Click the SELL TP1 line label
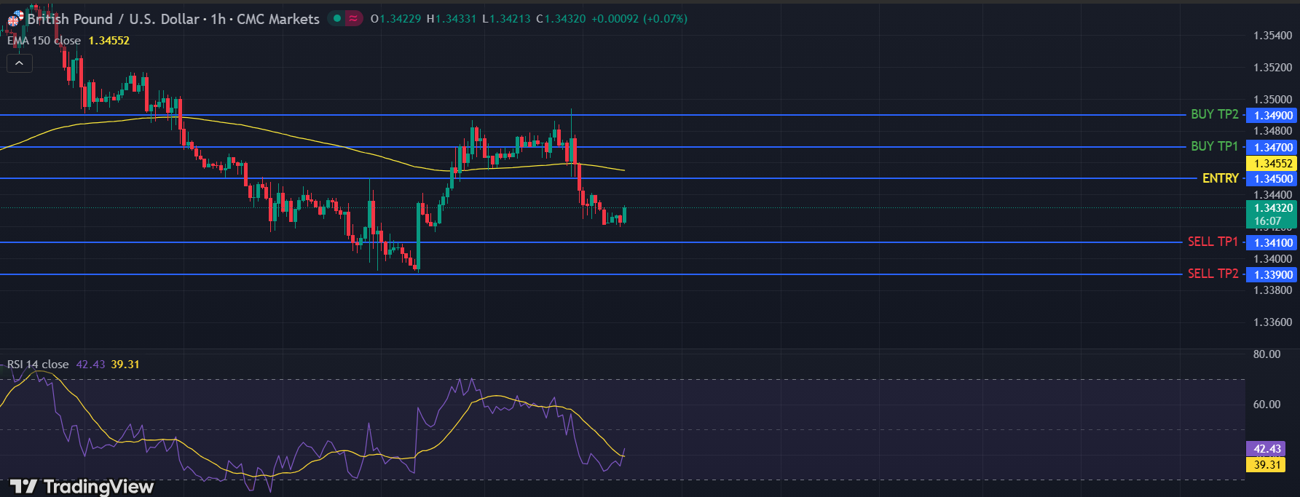This screenshot has height=497, width=1300. point(1213,242)
